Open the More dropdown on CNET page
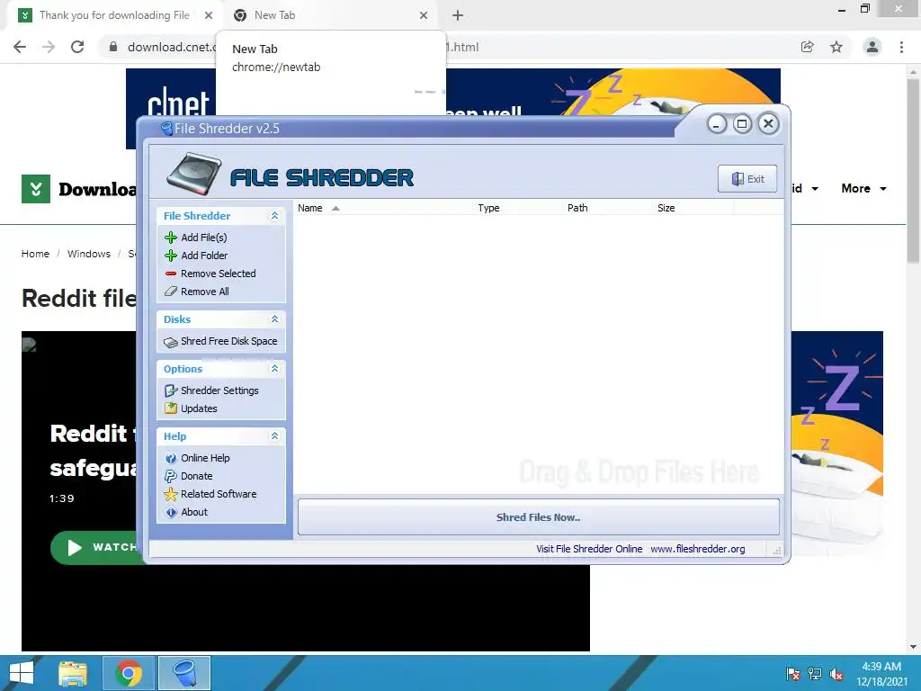The width and height of the screenshot is (921, 691). point(863,189)
